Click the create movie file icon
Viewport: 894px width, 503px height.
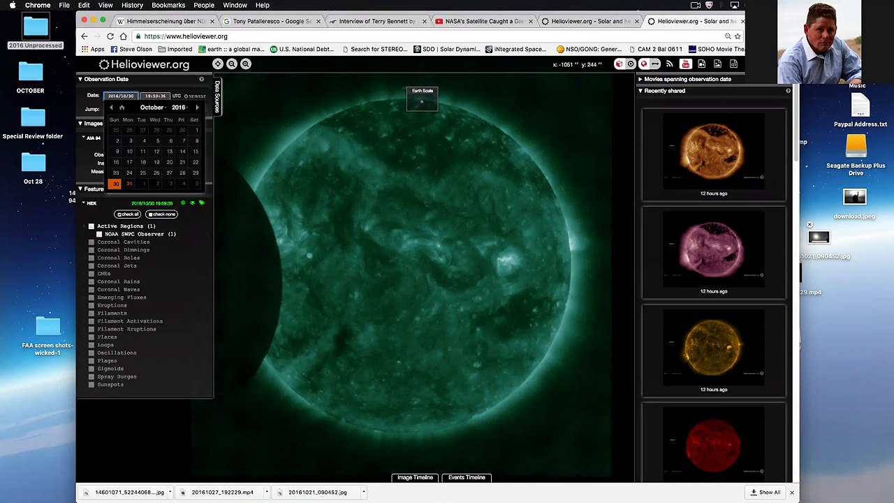click(701, 64)
